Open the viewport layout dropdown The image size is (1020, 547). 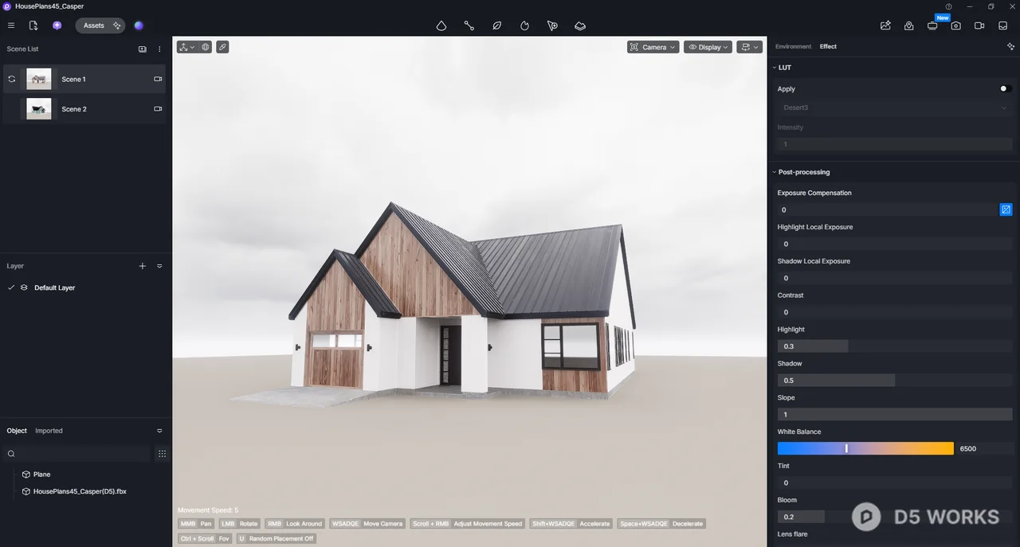[x=749, y=47]
